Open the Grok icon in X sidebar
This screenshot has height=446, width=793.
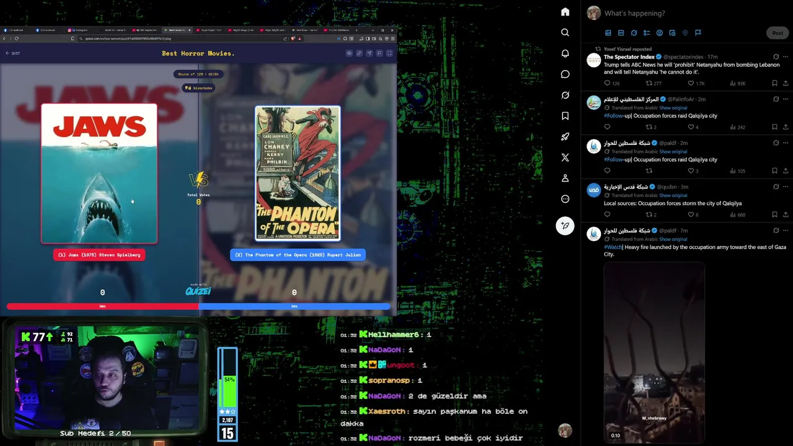tap(565, 95)
